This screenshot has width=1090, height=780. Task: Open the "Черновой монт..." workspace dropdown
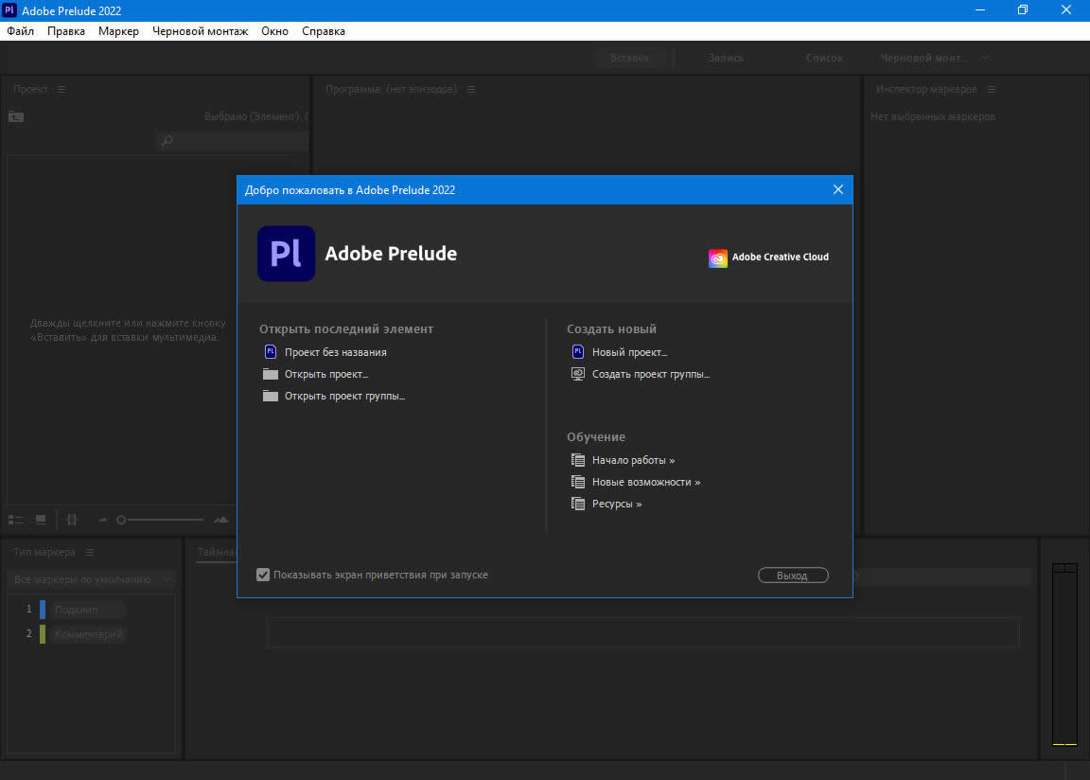(x=985, y=58)
